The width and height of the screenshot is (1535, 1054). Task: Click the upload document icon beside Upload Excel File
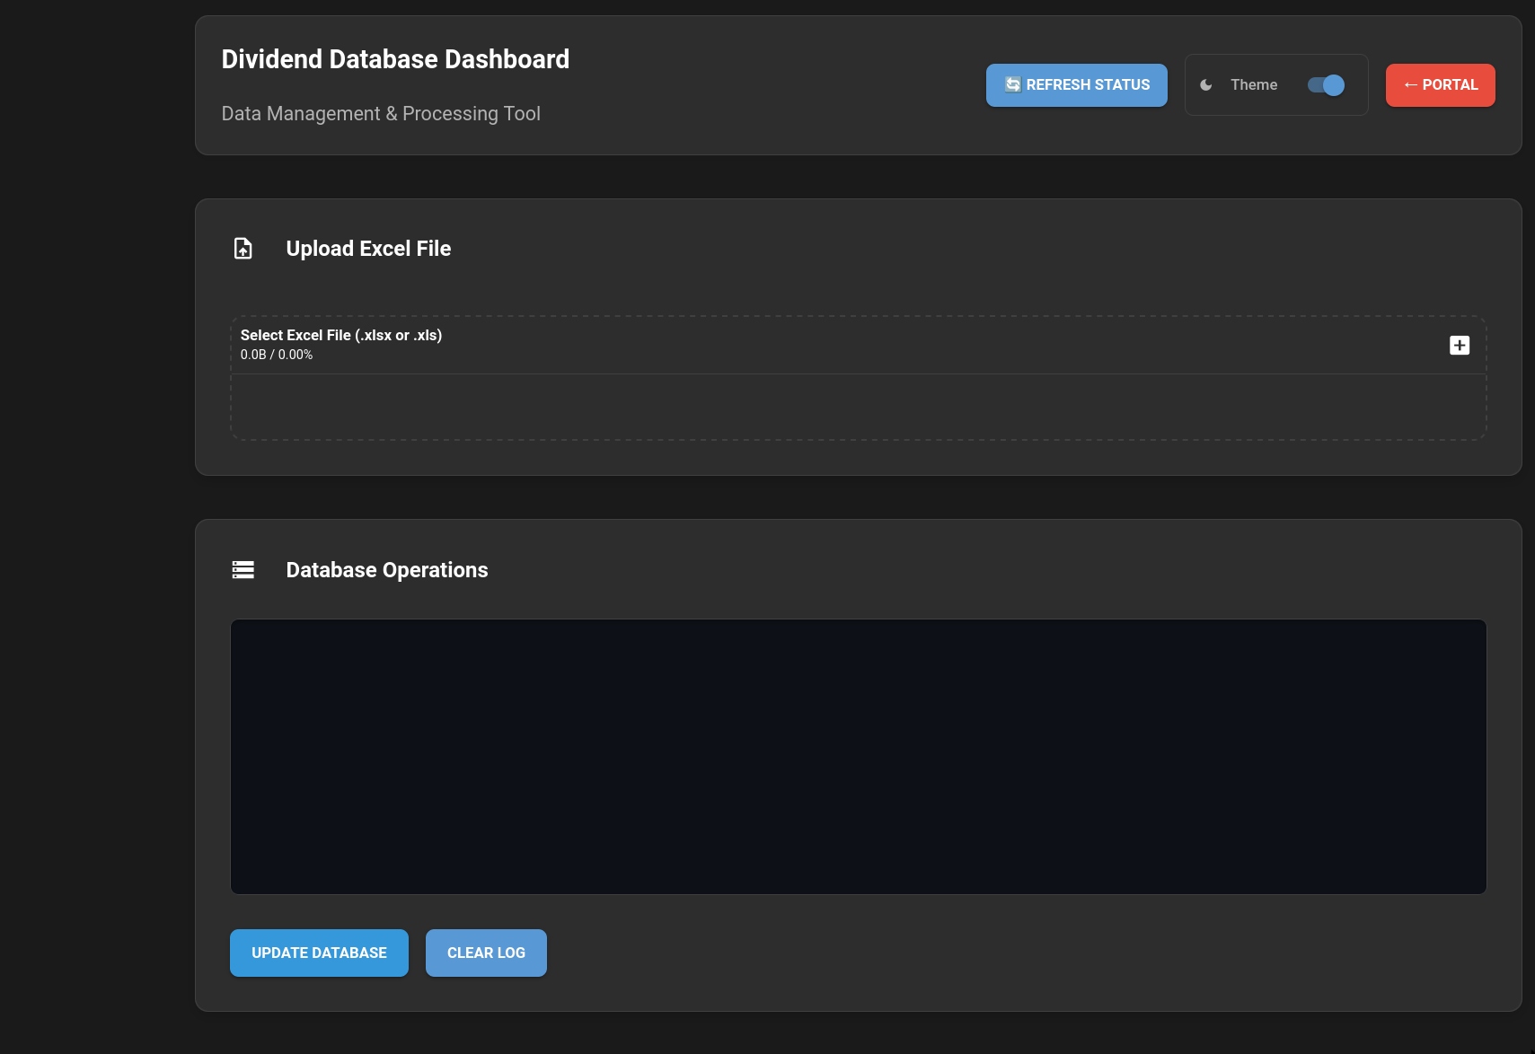tap(243, 248)
